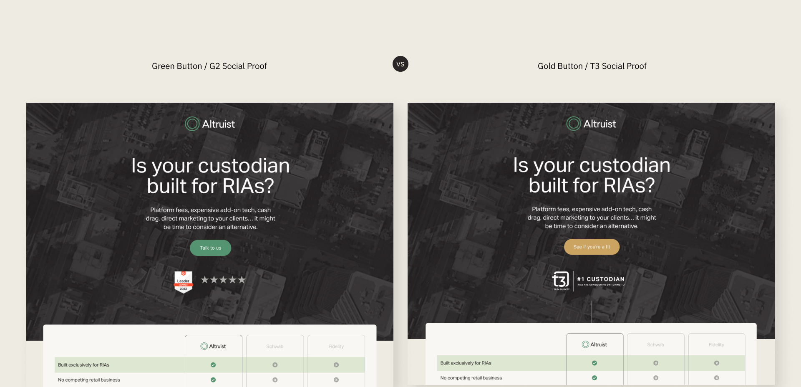Click the "#1 CUSTODIAN" text

coord(601,279)
